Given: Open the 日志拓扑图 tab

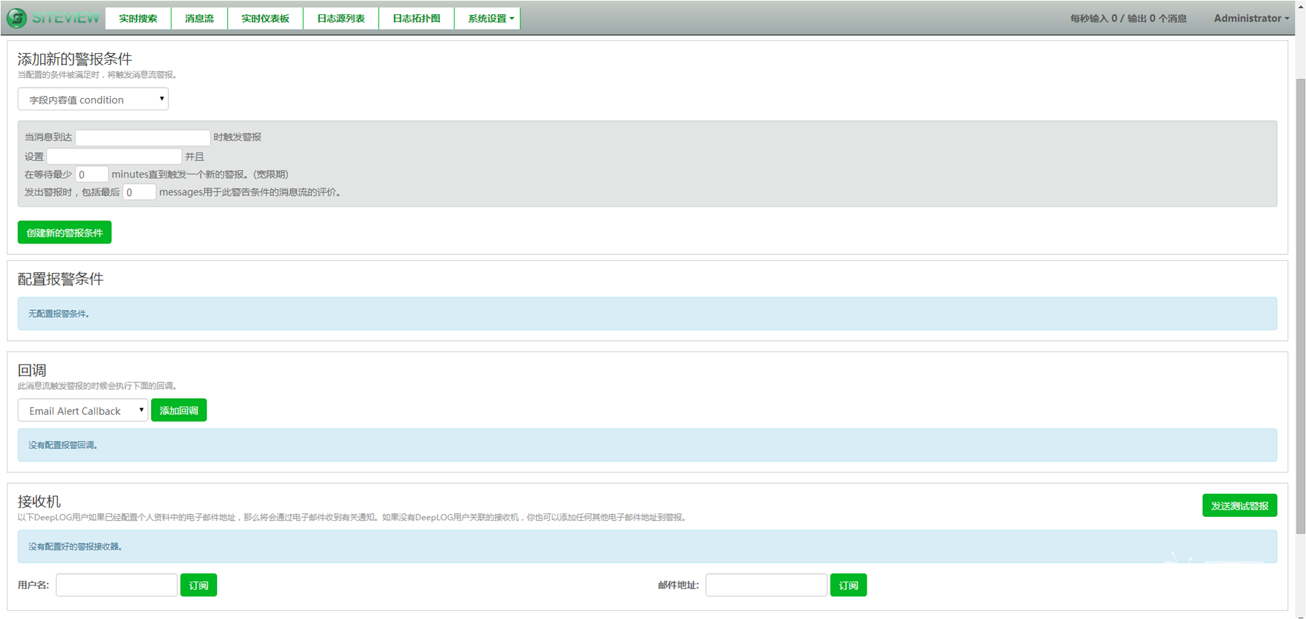Looking at the screenshot, I should point(416,18).
